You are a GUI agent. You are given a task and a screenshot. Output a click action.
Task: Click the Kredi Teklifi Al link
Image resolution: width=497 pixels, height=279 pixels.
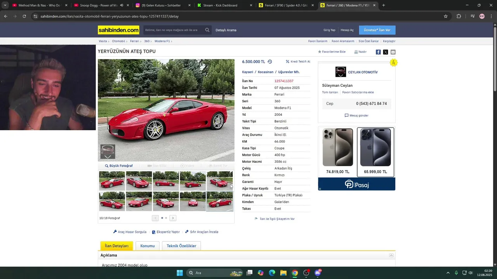click(298, 62)
